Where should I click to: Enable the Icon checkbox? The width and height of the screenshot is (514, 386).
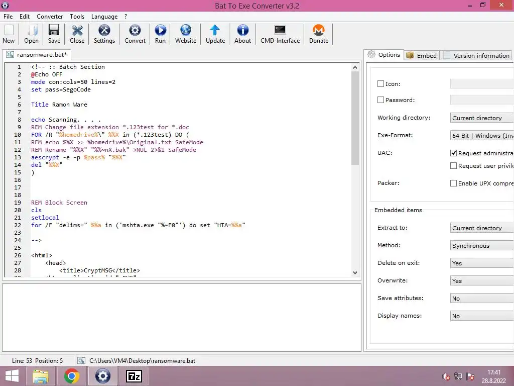[380, 84]
